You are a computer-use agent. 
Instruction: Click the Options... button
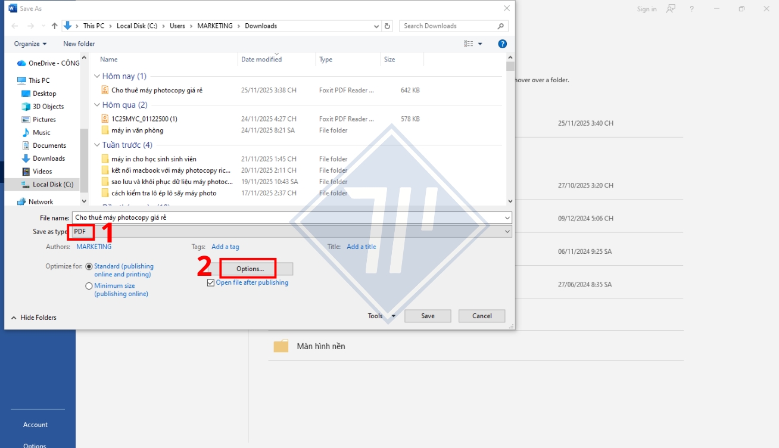[248, 268]
